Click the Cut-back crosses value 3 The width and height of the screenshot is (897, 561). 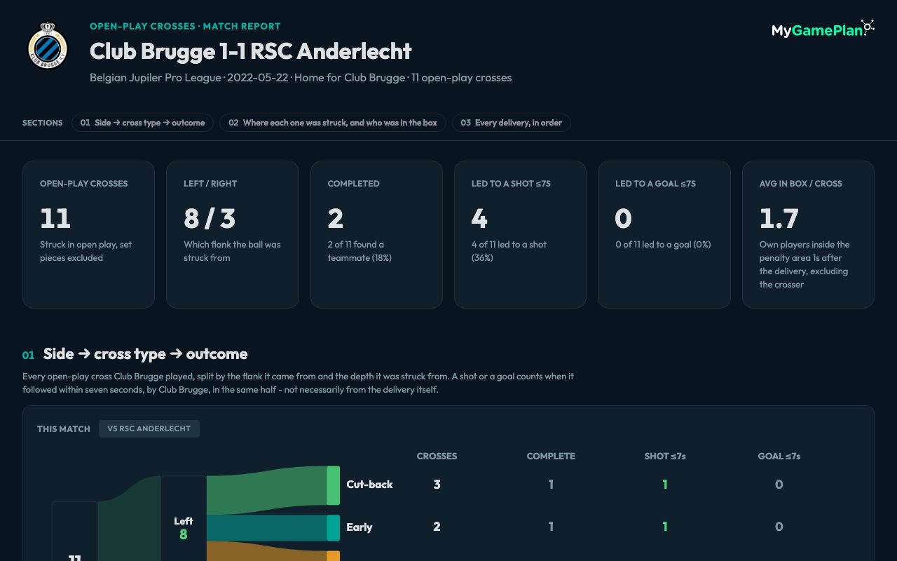click(437, 485)
